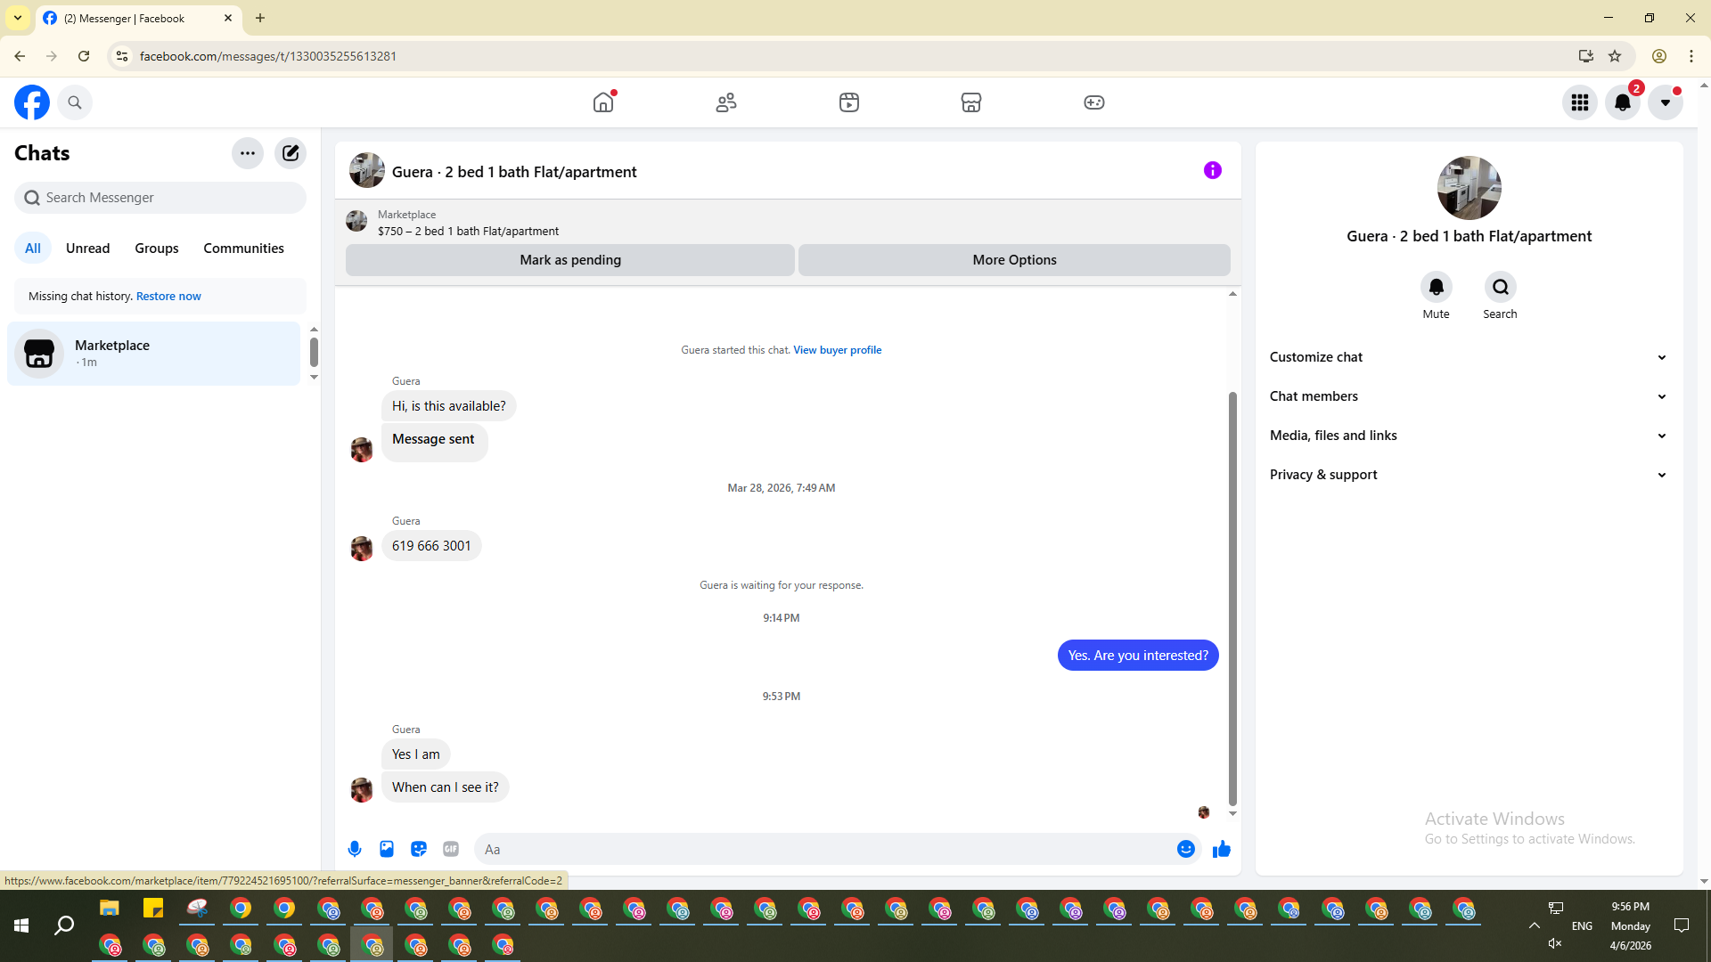The height and width of the screenshot is (962, 1711).
Task: Expand the Privacy & support section
Action: click(1469, 475)
